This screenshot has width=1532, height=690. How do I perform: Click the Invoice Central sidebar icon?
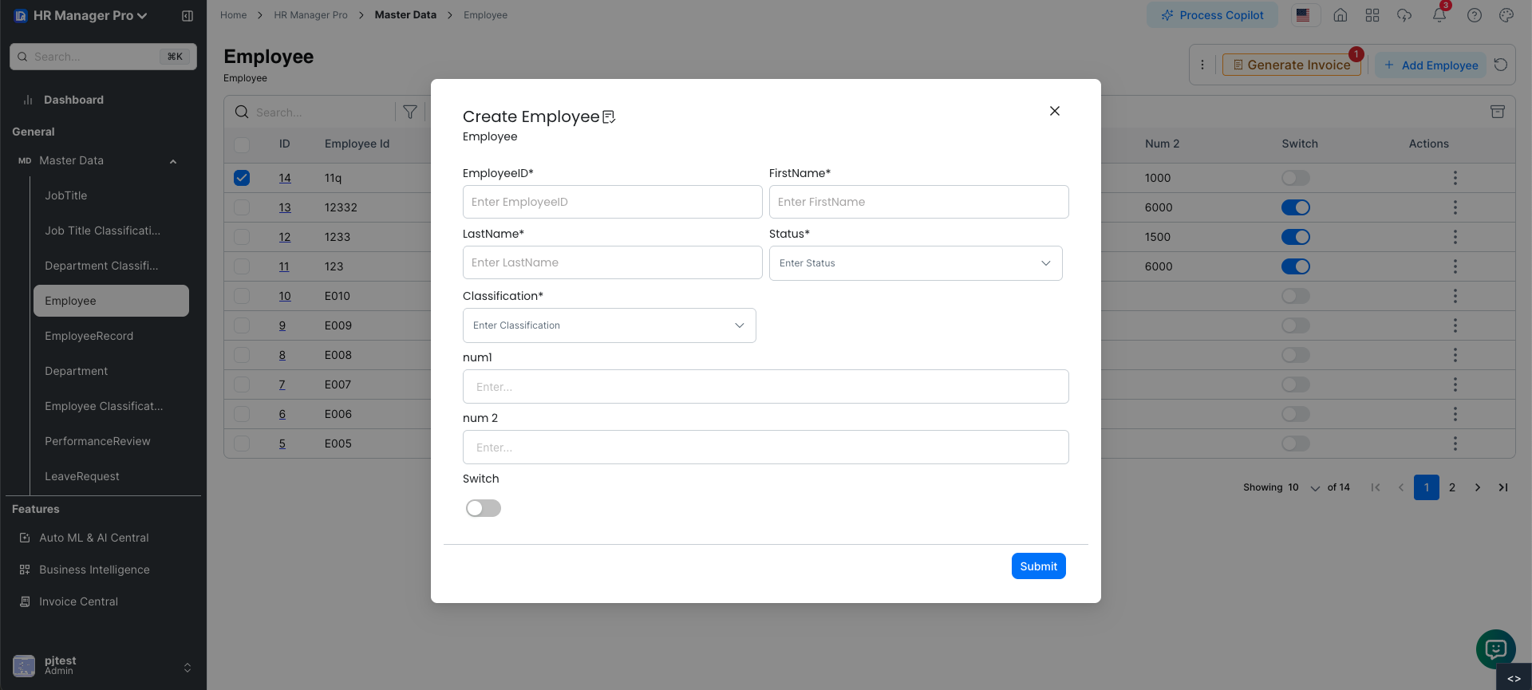(x=25, y=601)
